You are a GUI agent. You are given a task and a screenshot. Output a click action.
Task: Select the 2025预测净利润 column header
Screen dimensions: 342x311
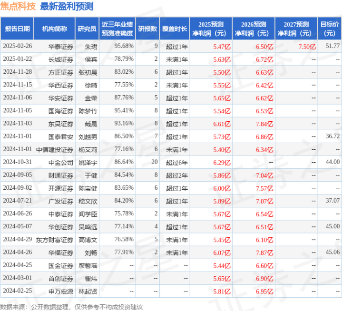point(211,29)
